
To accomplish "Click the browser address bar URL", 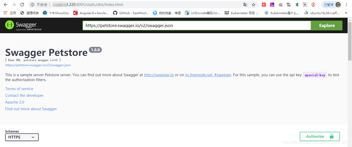I will tap(88, 5).
